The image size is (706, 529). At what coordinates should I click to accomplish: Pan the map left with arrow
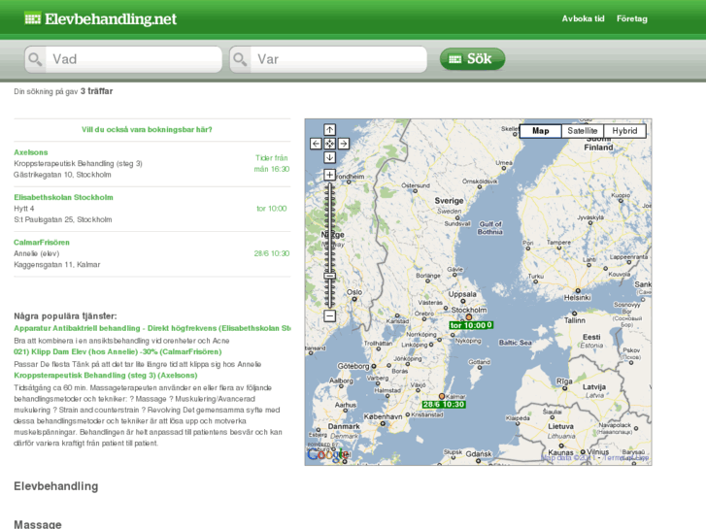(316, 144)
